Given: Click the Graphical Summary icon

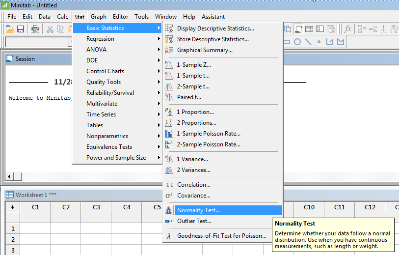Looking at the screenshot, I should coord(169,50).
